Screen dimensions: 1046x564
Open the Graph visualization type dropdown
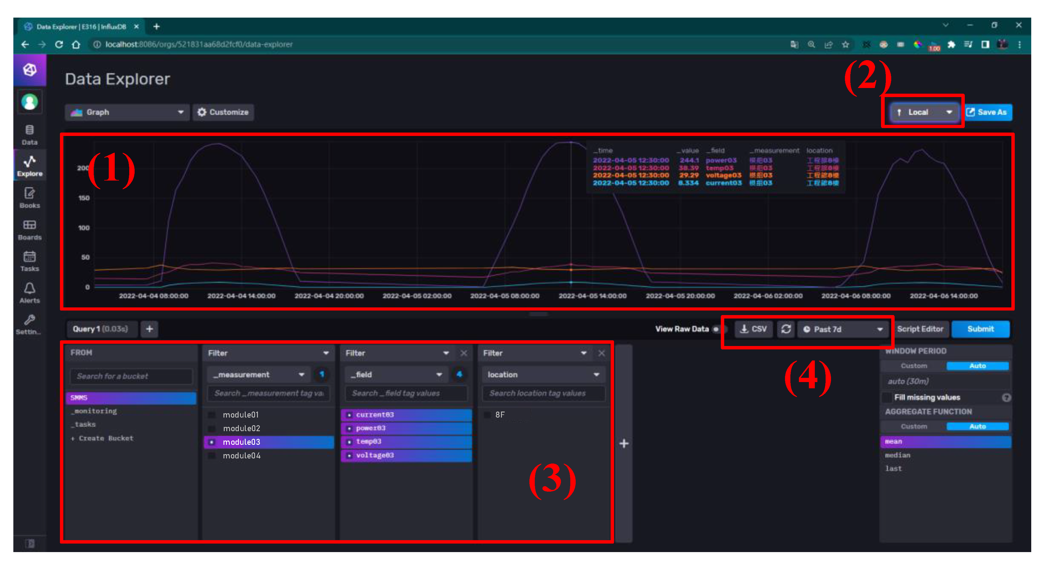[x=127, y=112]
